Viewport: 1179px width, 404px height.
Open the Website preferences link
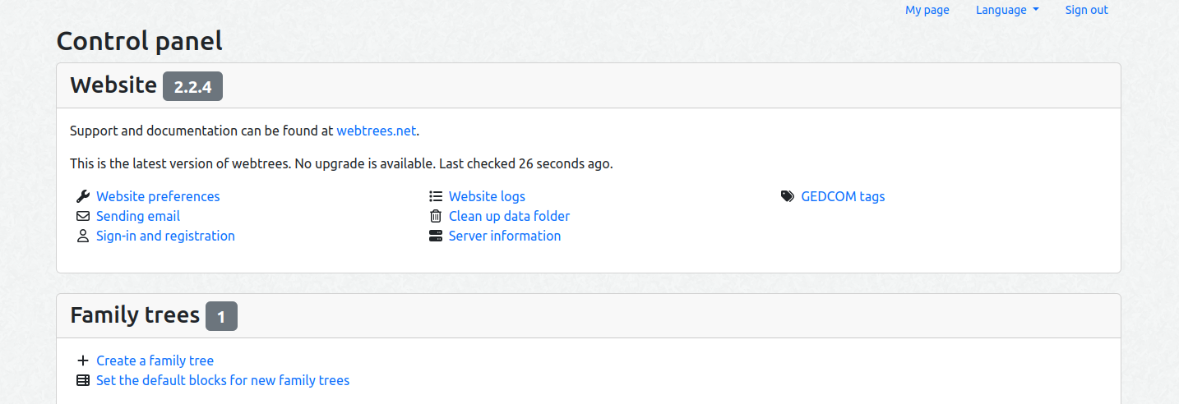click(158, 196)
